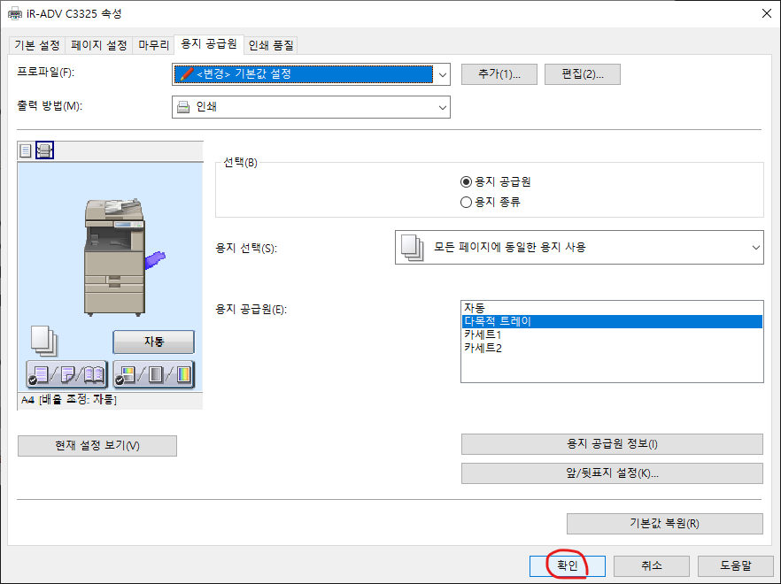Click the stacked pages icon in 용지 선택 combo
The image size is (781, 584).
411,248
